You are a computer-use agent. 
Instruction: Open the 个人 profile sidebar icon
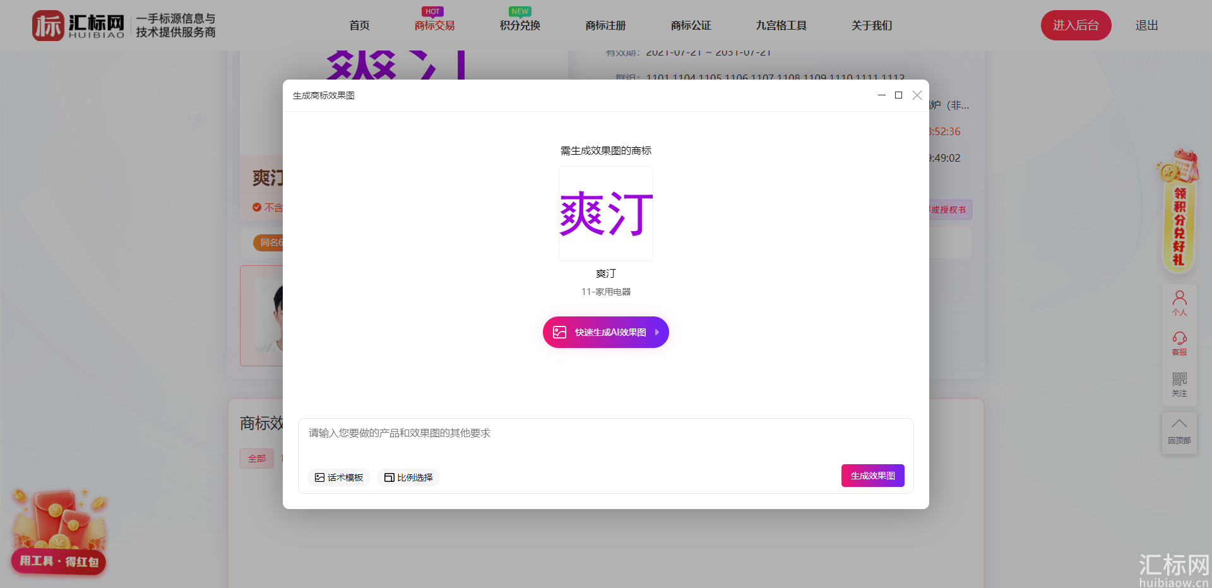tap(1179, 303)
